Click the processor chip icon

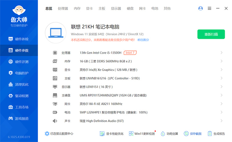coord(55,53)
